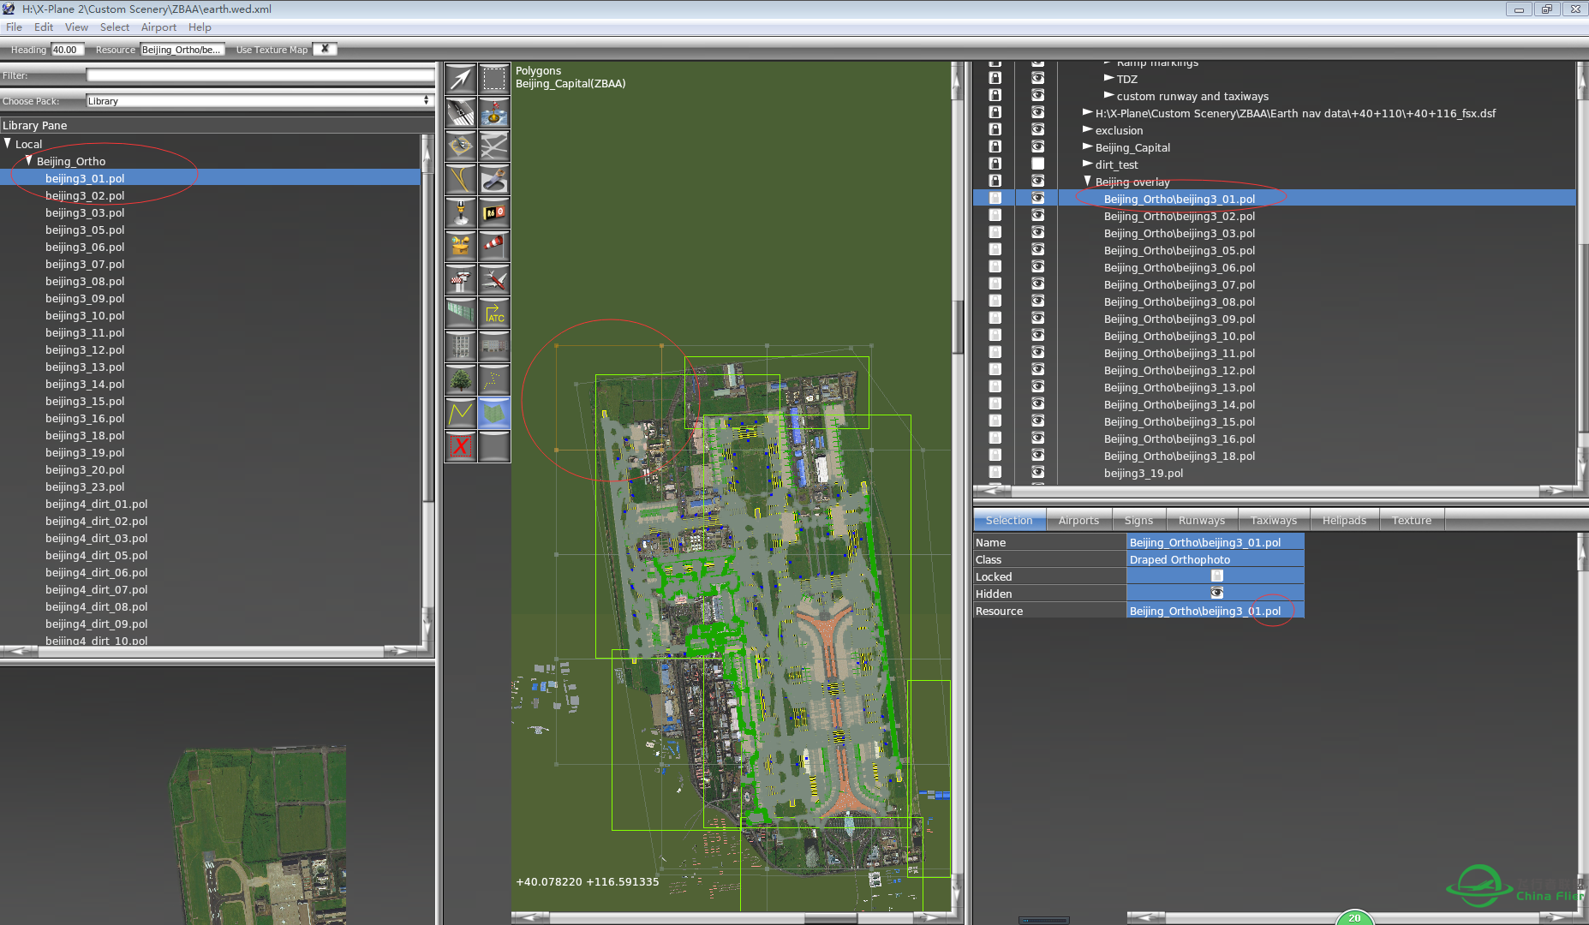Viewport: 1589px width, 925px height.
Task: Pick the Boundary fence tool
Action: 461,313
